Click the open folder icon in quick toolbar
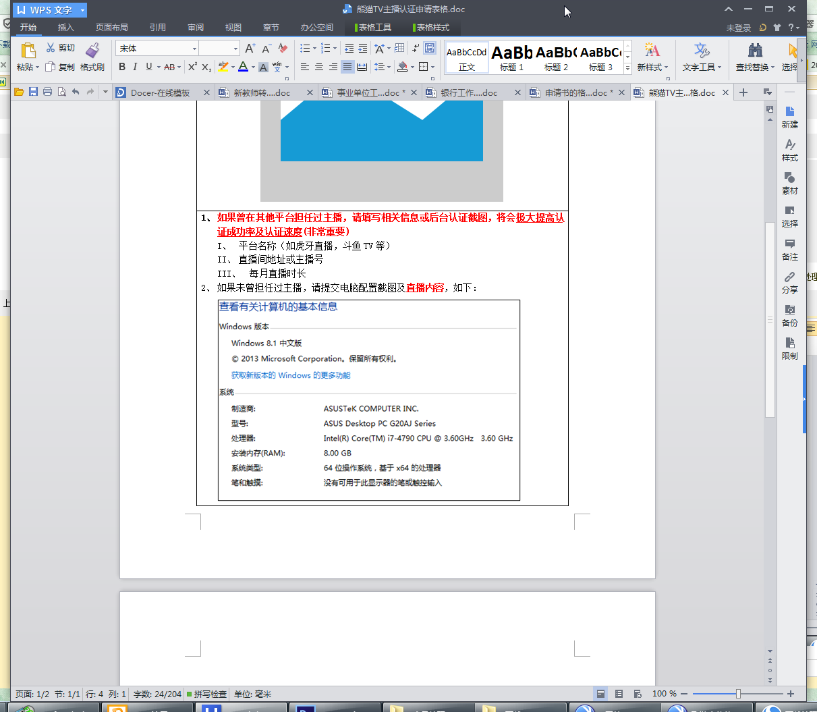Image resolution: width=817 pixels, height=712 pixels. tap(19, 92)
